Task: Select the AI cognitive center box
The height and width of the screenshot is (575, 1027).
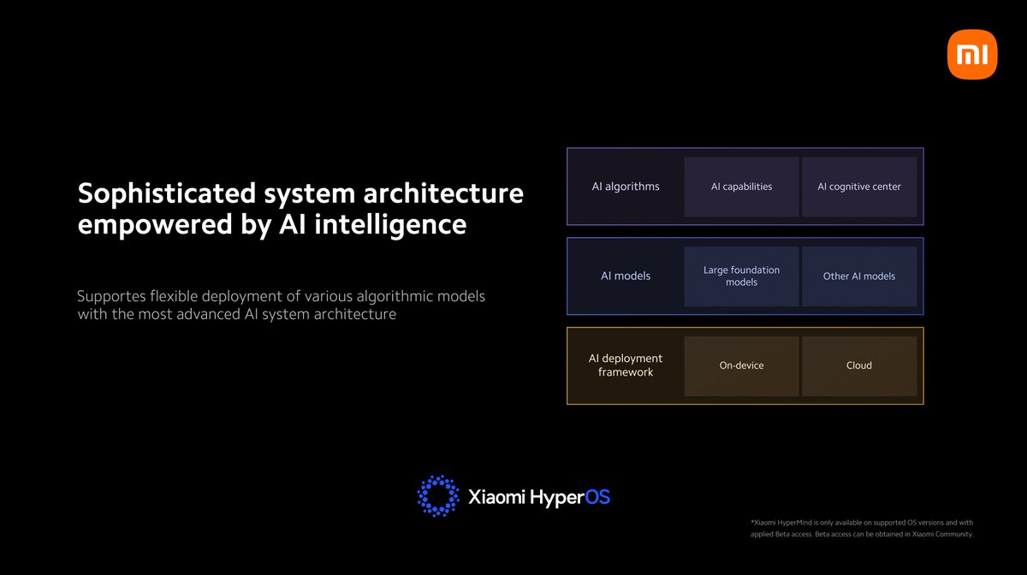Action: pos(859,187)
